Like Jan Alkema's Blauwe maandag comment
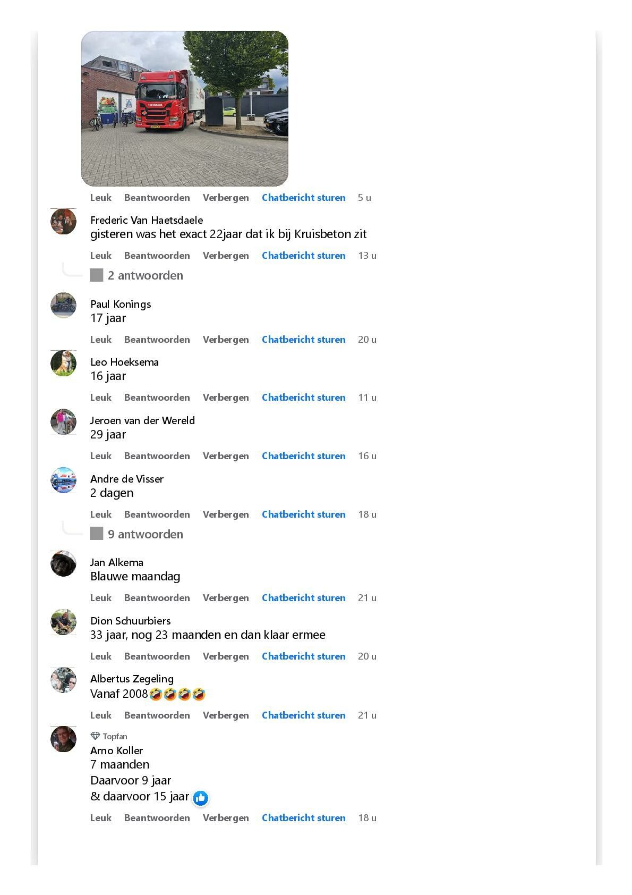The image size is (632, 895). point(101,598)
